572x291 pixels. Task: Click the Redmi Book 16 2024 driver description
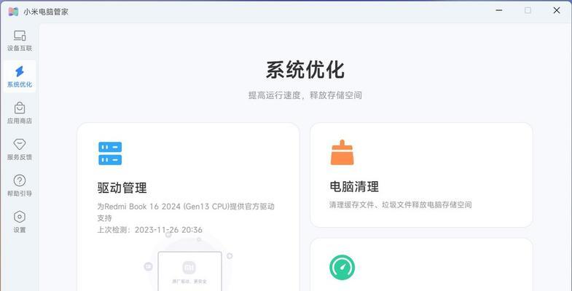coord(186,212)
